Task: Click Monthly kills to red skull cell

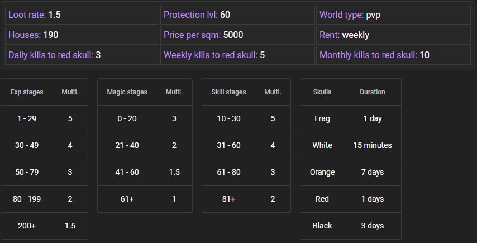Action: tap(393, 55)
